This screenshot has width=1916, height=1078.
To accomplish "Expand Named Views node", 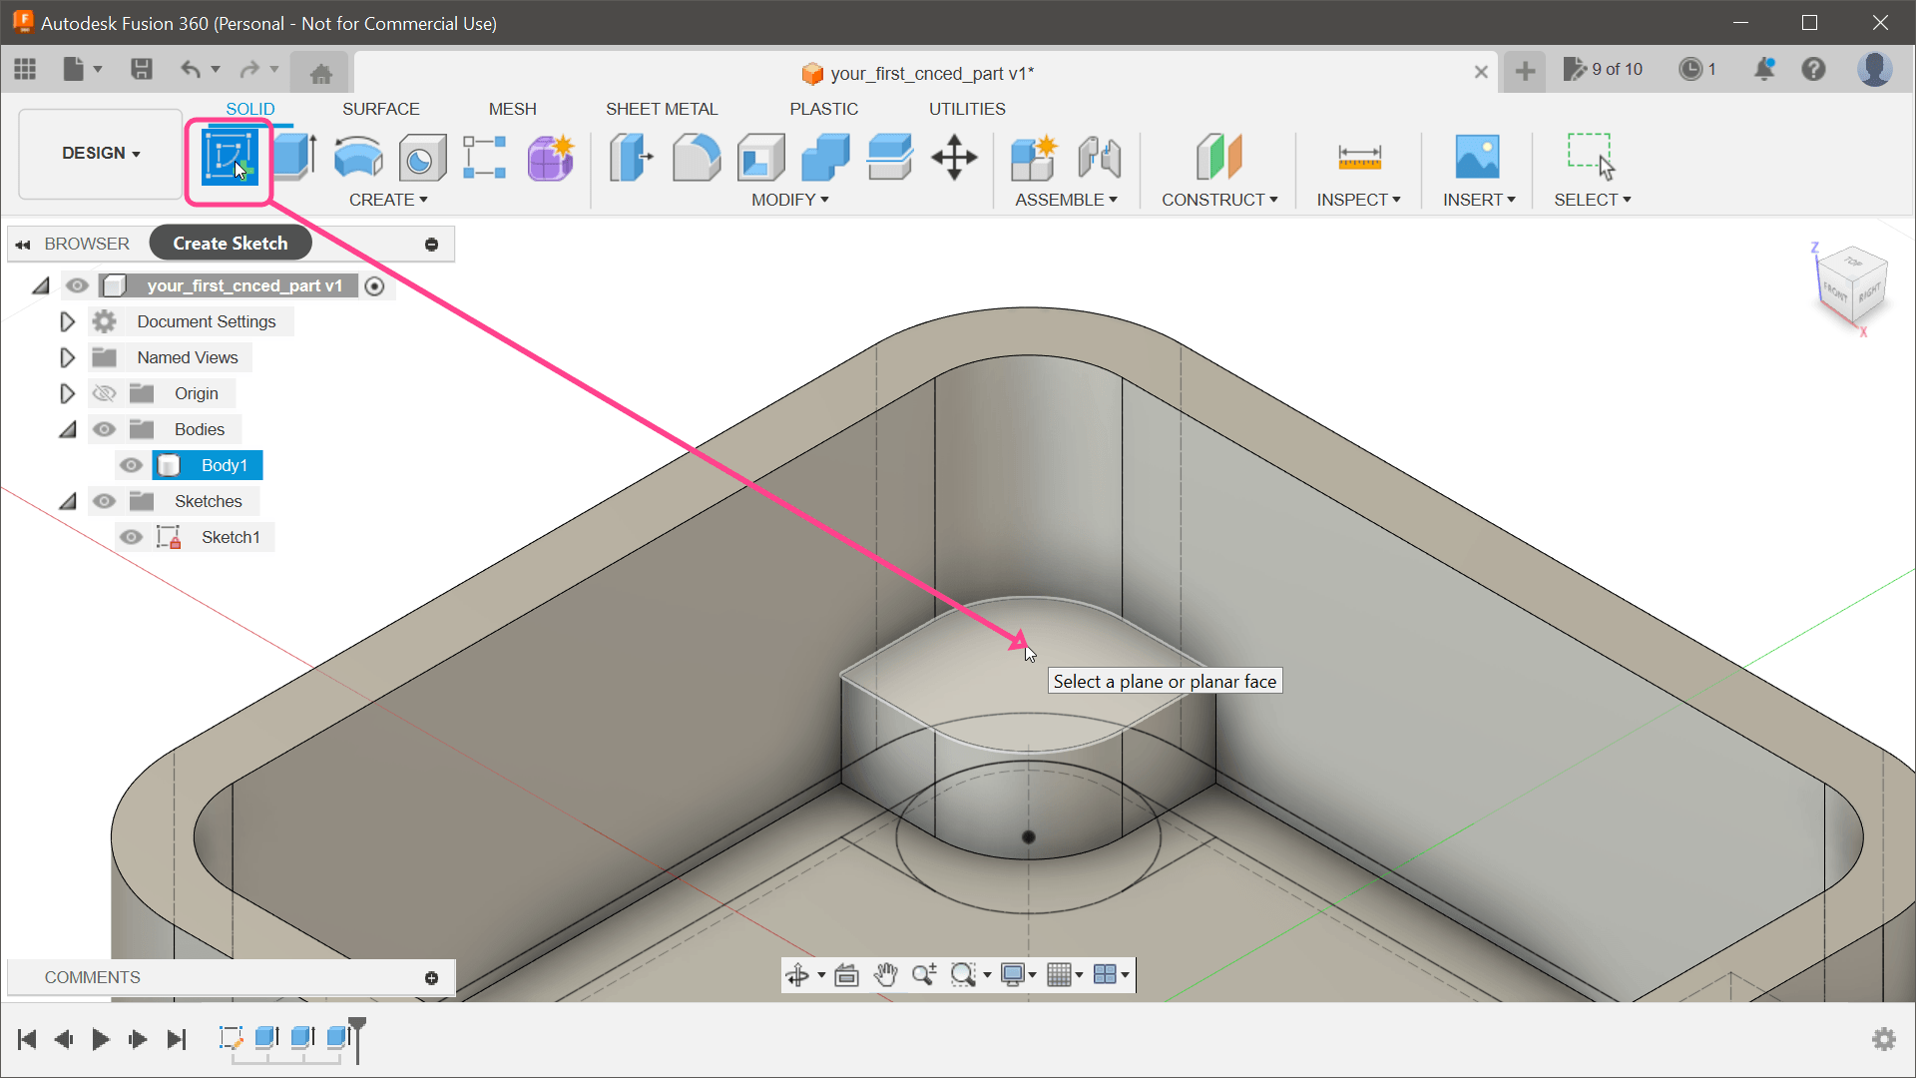I will pos(67,357).
